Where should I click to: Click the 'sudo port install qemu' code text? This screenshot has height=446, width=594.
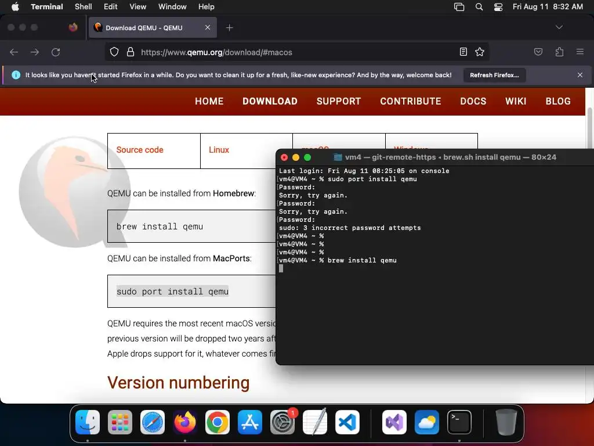[172, 292]
